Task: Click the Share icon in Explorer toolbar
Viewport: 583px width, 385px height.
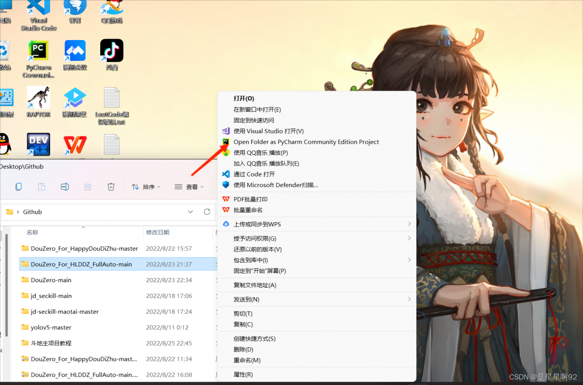Action: 88,187
